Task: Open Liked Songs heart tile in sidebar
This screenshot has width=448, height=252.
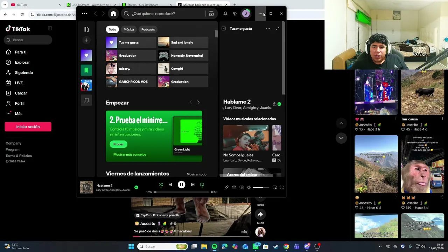Action: [86, 55]
